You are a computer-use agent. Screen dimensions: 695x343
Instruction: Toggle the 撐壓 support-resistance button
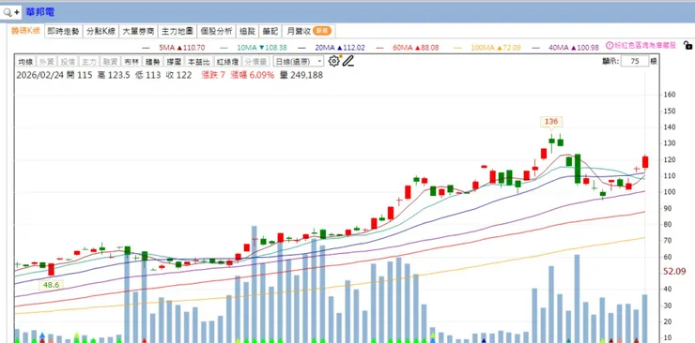pyautogui.click(x=174, y=62)
